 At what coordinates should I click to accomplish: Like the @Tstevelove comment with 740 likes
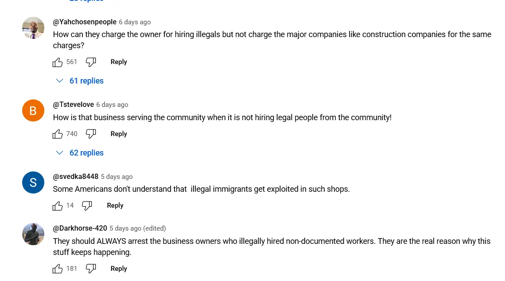click(x=58, y=134)
